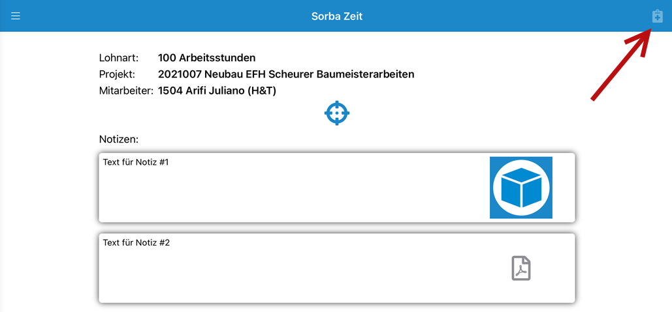Open the hamburger menu in header
Screen dimensions: 672x312
(16, 16)
